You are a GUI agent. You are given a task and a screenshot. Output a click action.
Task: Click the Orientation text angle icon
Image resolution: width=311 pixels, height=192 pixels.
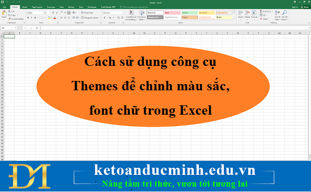(x=74, y=12)
